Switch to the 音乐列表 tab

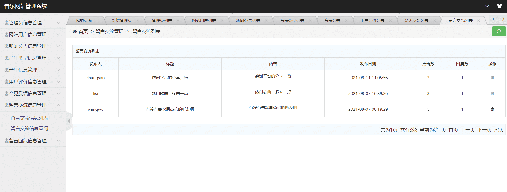[x=332, y=21]
